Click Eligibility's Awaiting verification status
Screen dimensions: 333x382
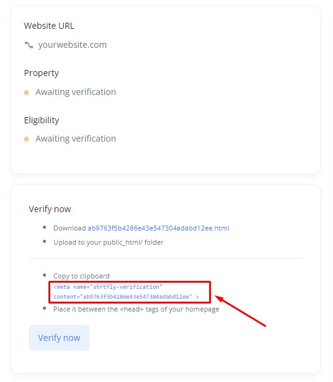click(x=76, y=139)
